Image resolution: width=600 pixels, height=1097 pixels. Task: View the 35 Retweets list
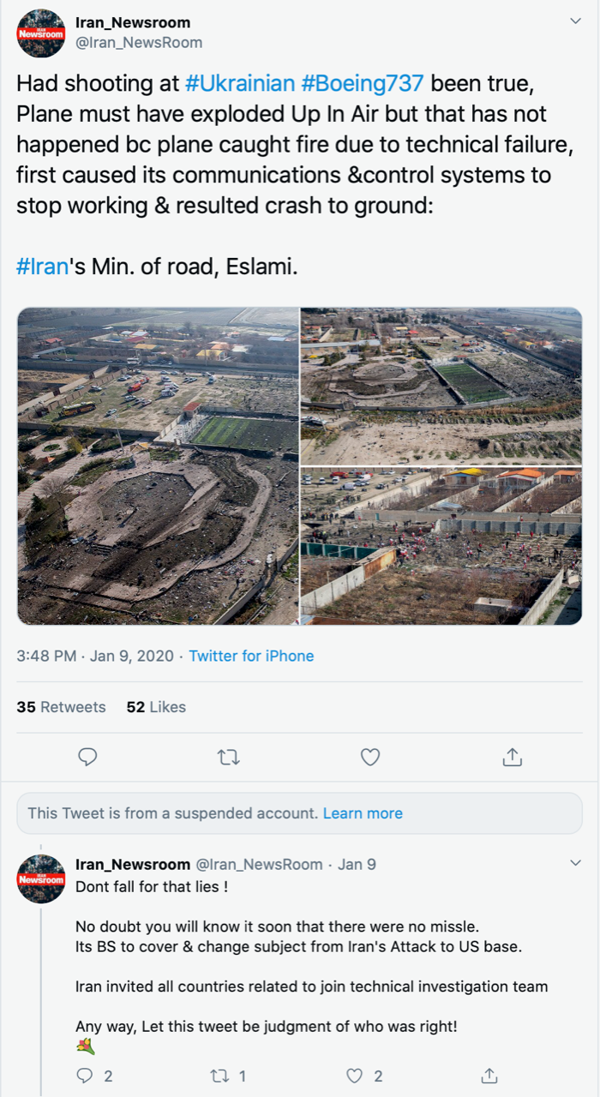[x=61, y=707]
